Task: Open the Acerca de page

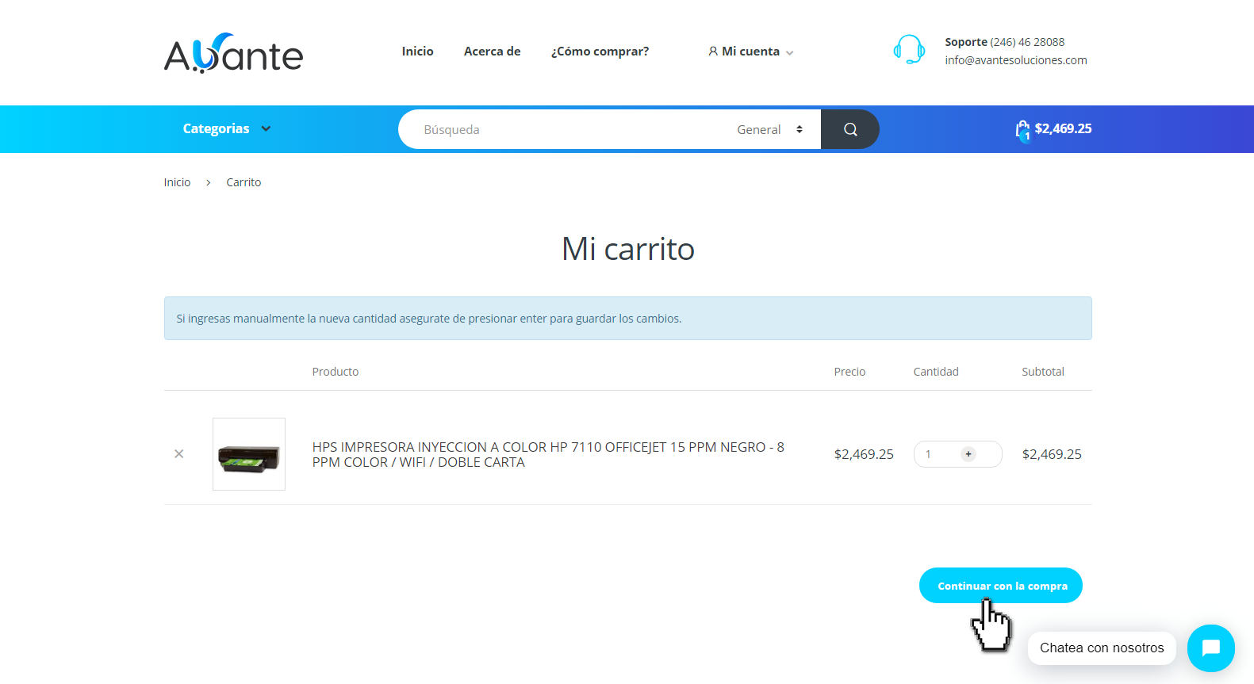Action: click(492, 52)
